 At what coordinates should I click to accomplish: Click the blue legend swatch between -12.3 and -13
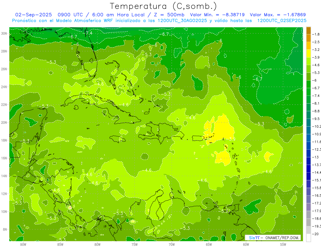click(x=308, y=153)
